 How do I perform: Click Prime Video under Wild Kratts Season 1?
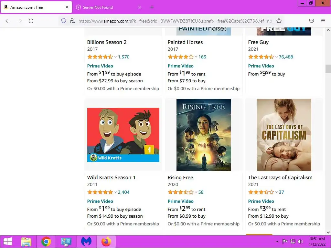(x=100, y=201)
